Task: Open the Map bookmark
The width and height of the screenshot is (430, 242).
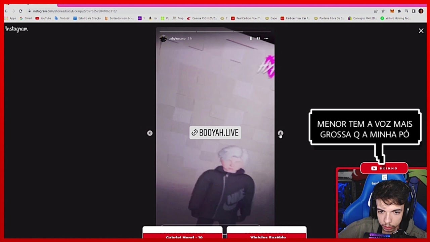Action: [x=178, y=18]
